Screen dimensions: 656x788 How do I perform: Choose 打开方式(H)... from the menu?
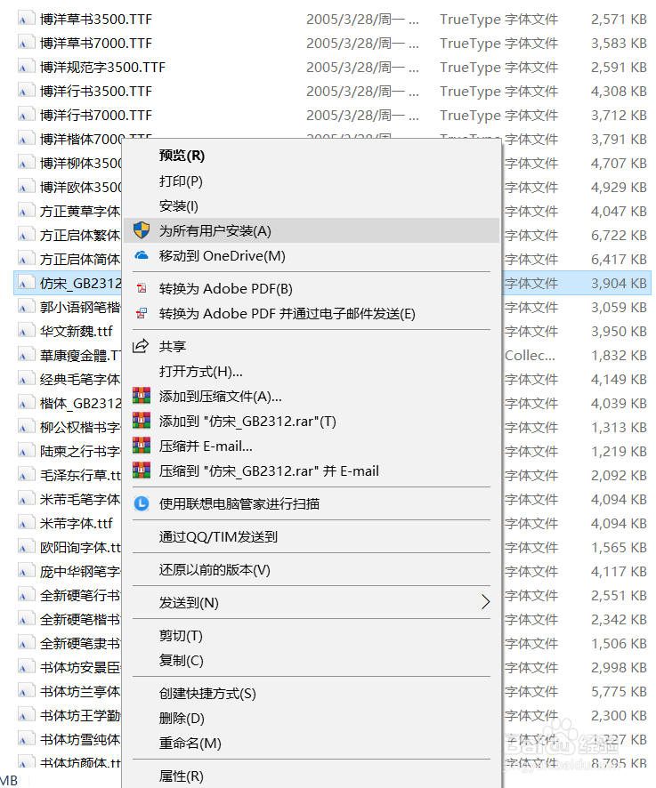coord(201,372)
